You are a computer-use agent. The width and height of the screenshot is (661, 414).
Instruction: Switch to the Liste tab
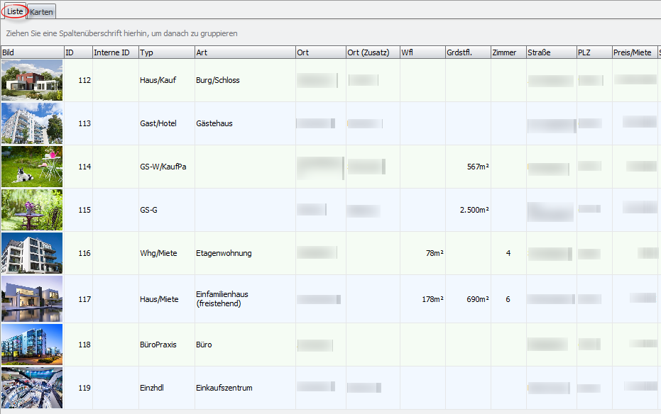pos(15,11)
